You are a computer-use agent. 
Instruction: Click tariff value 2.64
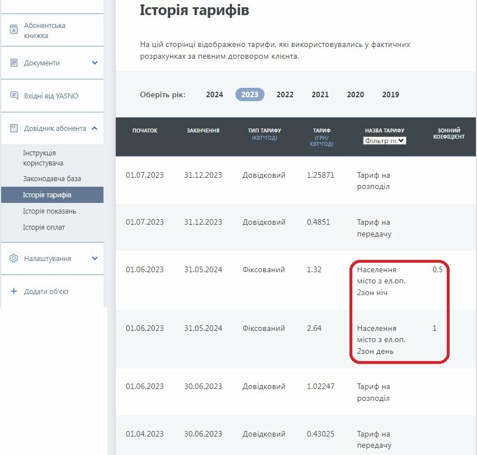(314, 328)
